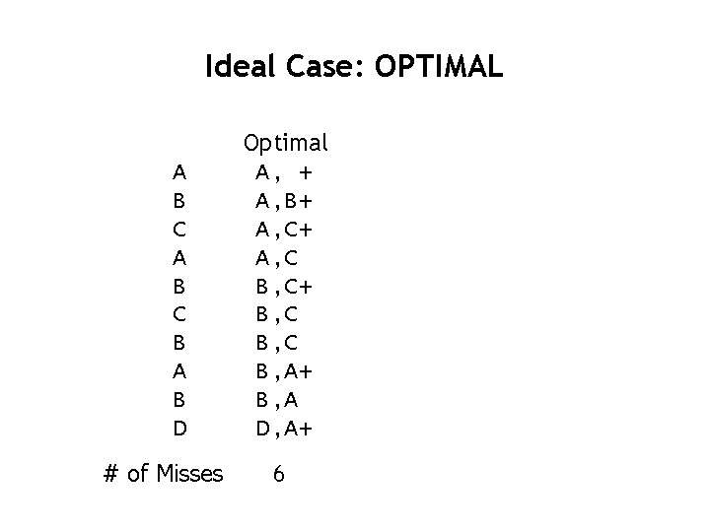Select the 'D , A+' cache state
Image resolution: width=710 pixels, height=532 pixels.
(x=284, y=429)
